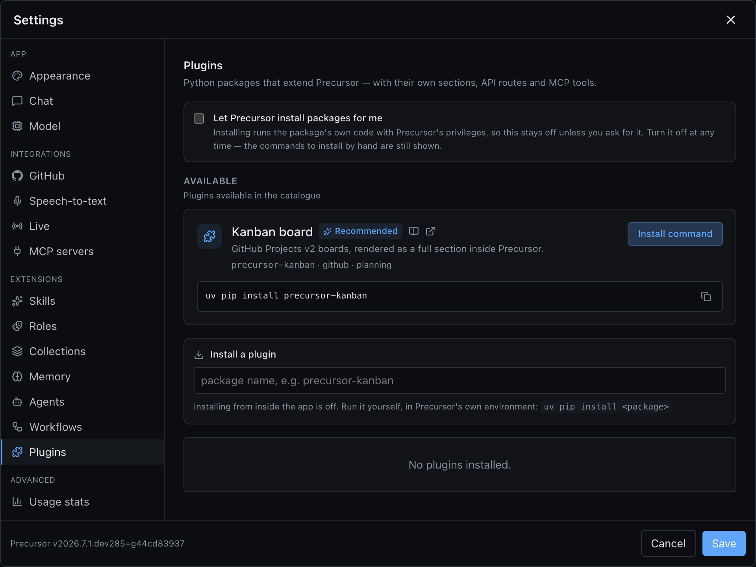Click the Chat bubble icon

17,101
